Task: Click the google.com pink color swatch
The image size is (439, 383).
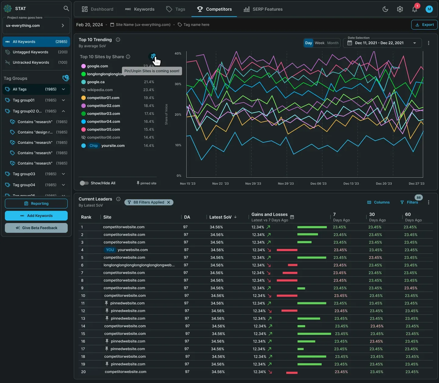Action: (x=83, y=66)
